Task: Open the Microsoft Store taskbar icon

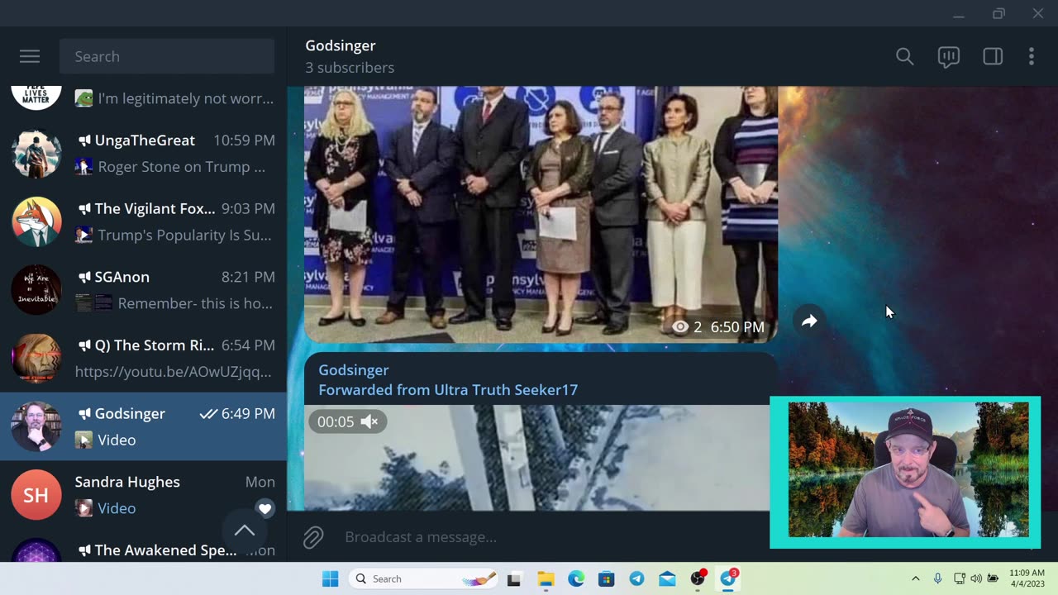Action: [607, 579]
